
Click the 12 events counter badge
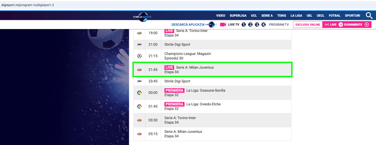341,25
